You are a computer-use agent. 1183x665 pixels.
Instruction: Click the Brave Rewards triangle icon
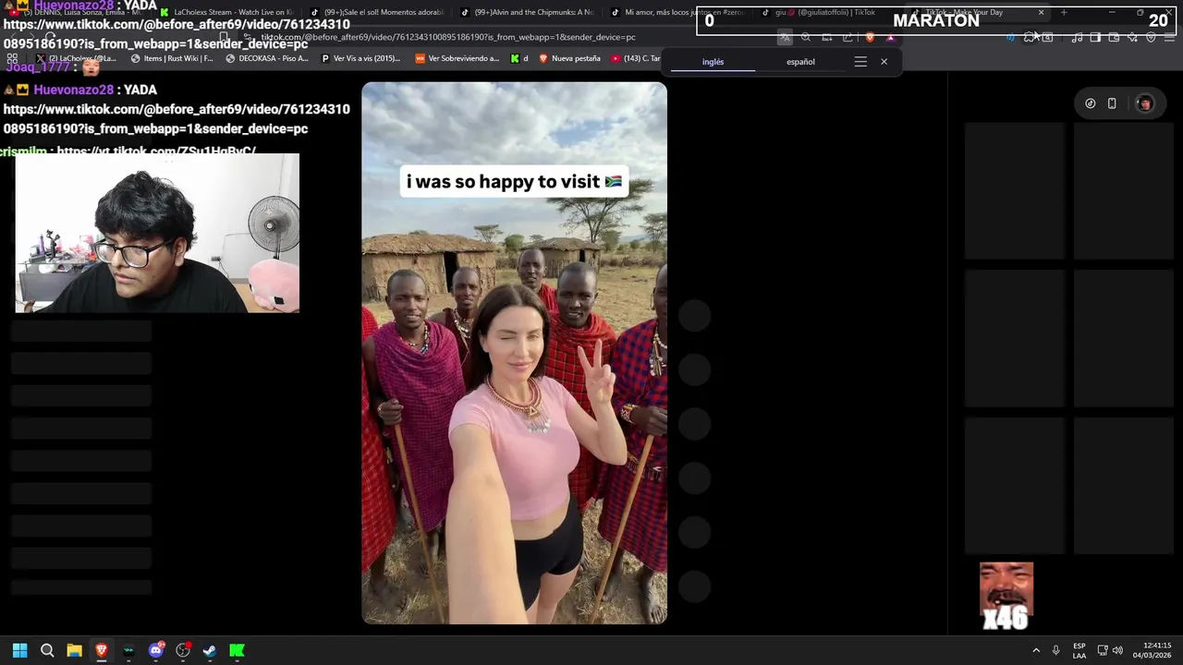coord(890,38)
